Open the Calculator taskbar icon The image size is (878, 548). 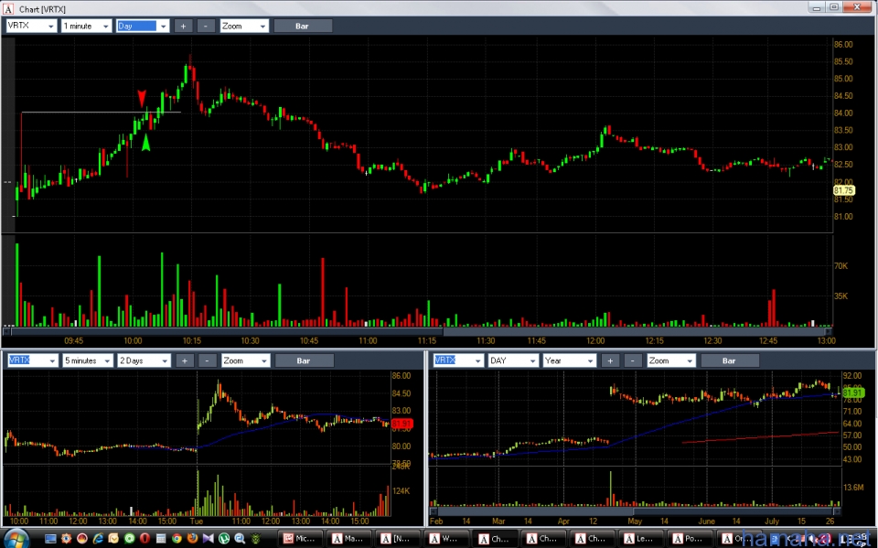click(x=161, y=539)
